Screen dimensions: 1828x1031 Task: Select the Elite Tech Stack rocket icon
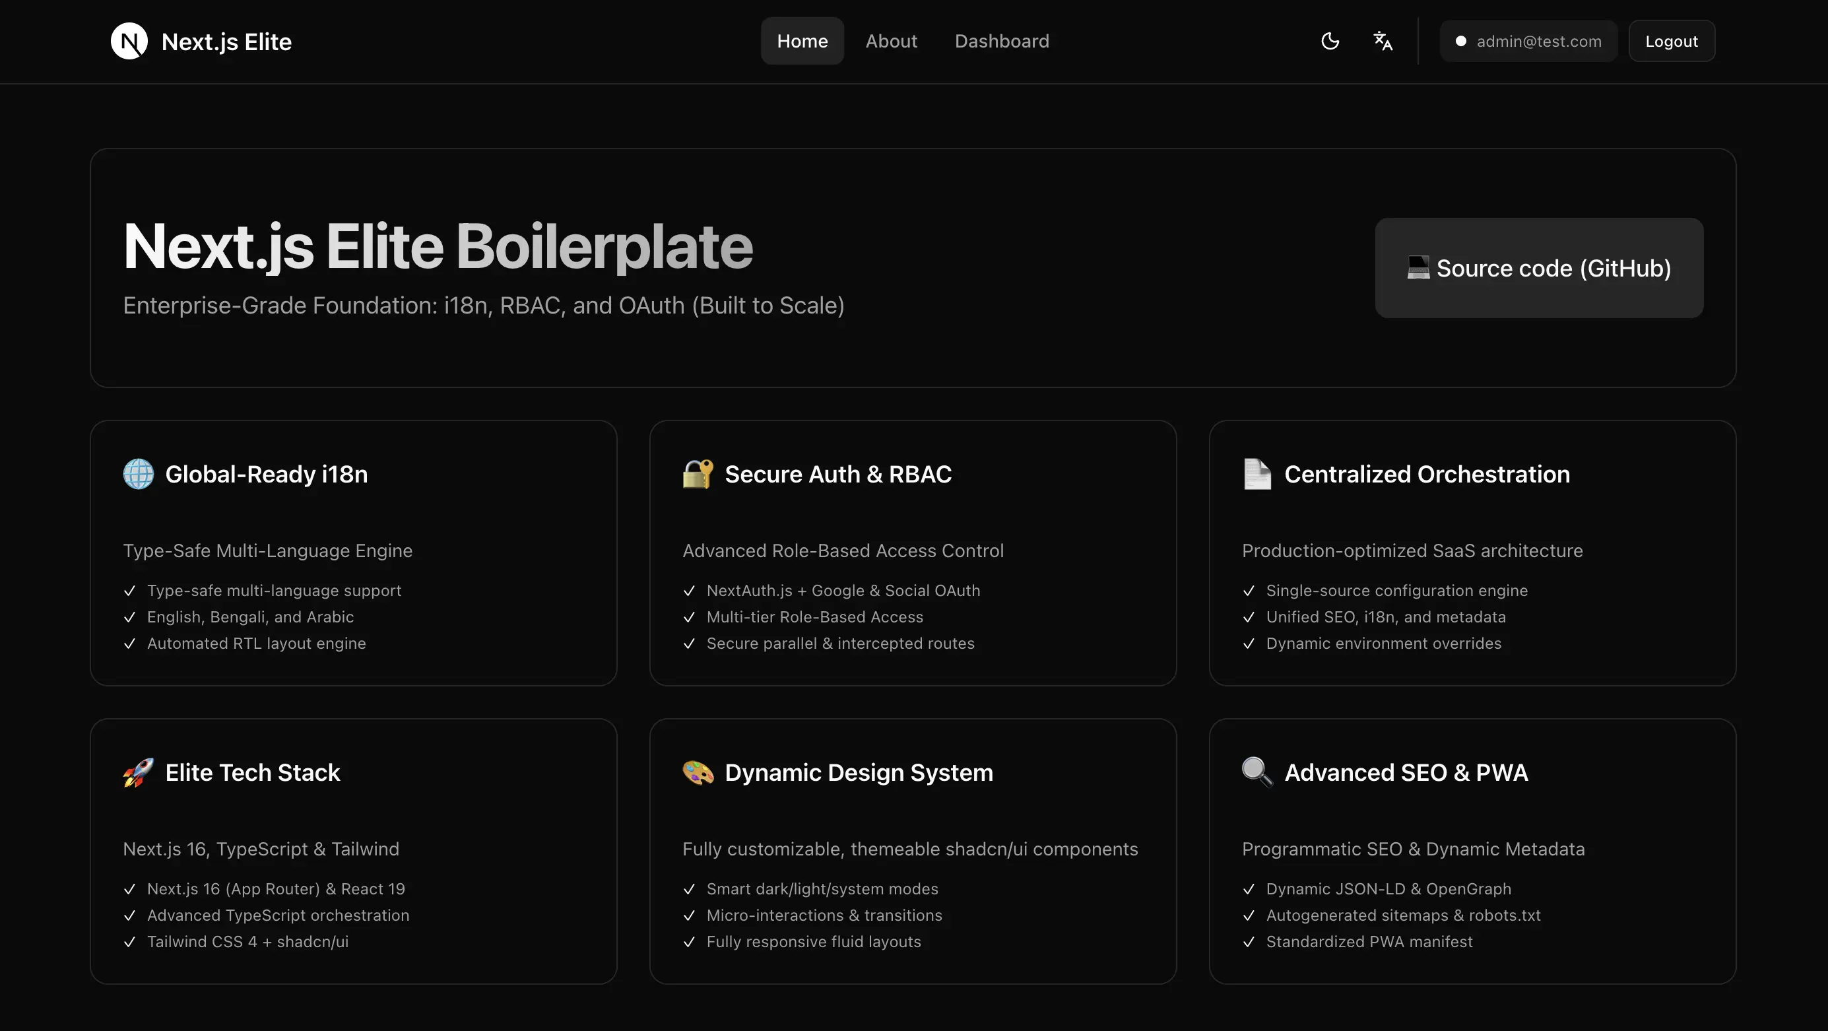pyautogui.click(x=137, y=773)
